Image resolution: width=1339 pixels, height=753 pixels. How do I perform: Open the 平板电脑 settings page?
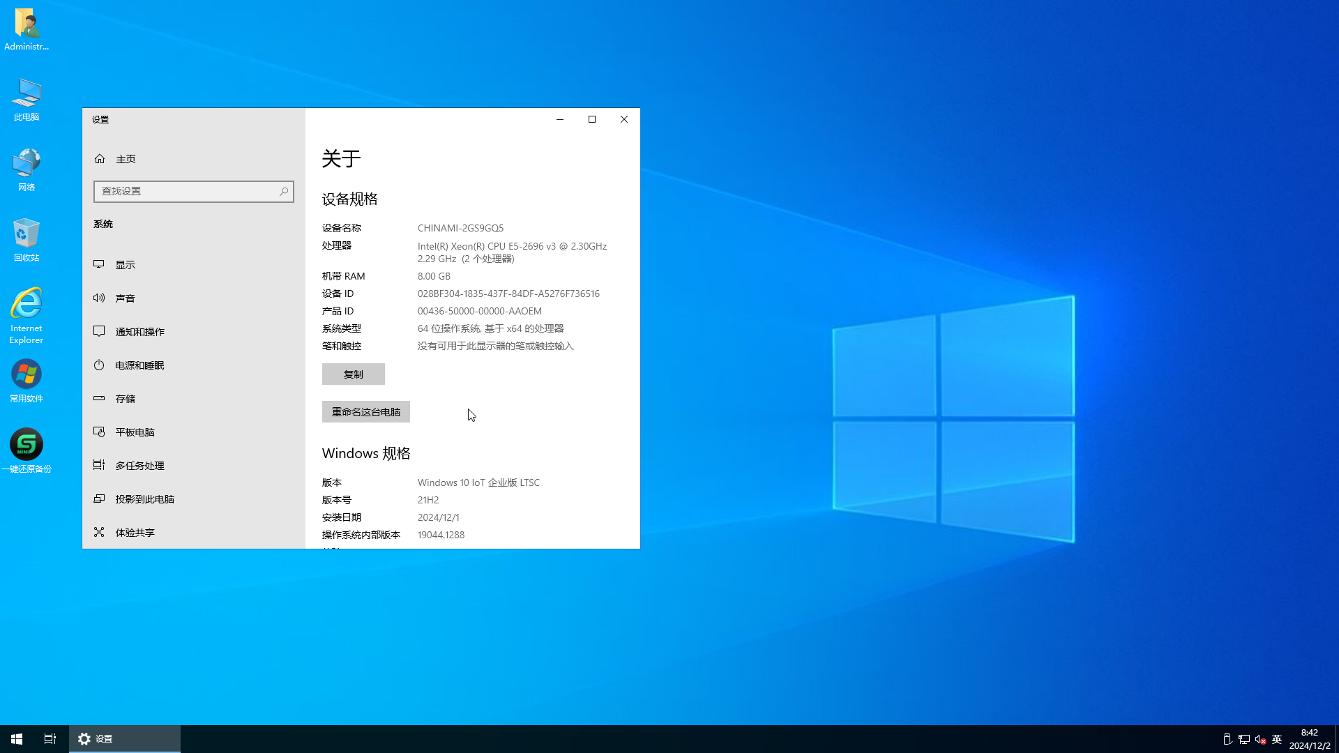point(194,432)
